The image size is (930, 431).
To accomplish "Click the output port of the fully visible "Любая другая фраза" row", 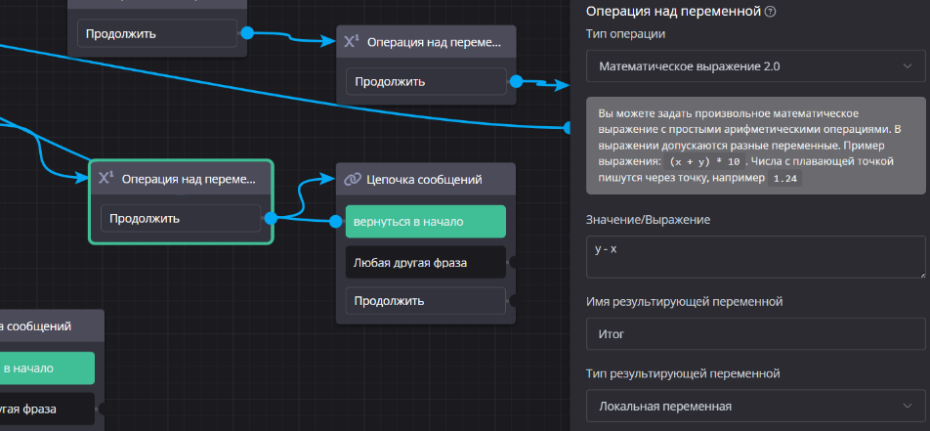I will click(x=513, y=262).
